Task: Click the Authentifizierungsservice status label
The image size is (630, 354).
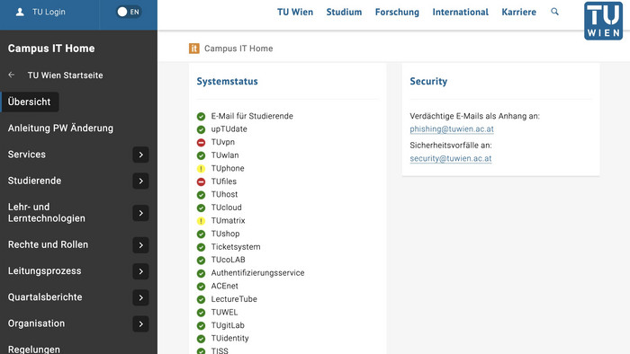Action: [x=258, y=273]
